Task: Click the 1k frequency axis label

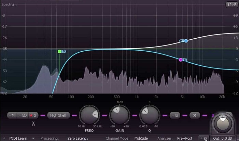Action: tap(137, 97)
